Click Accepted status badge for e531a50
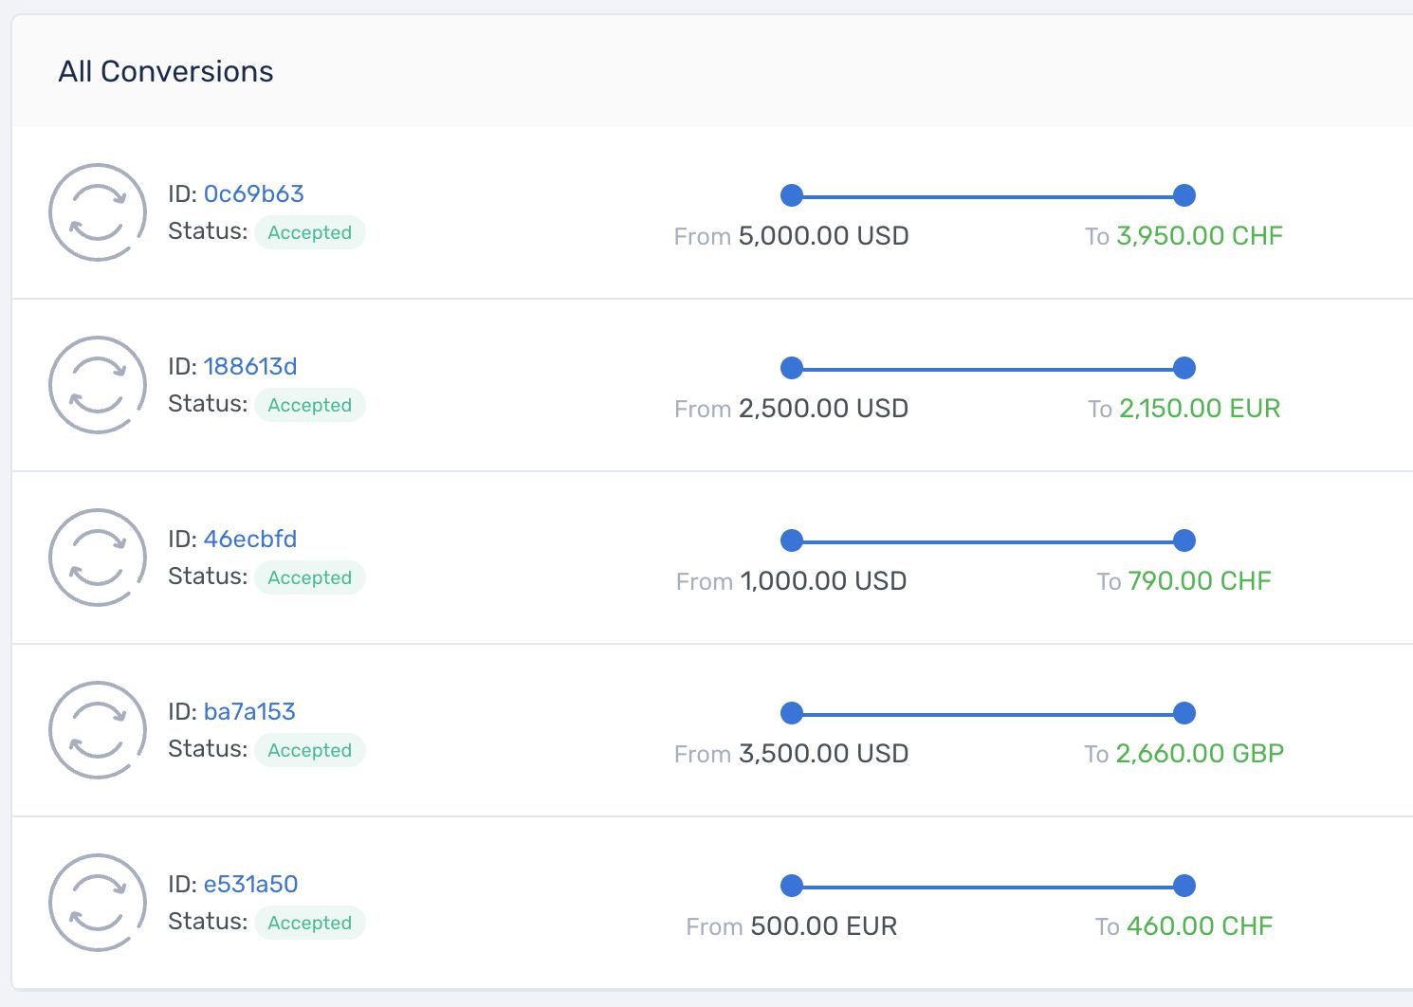1413x1007 pixels. pyautogui.click(x=310, y=923)
